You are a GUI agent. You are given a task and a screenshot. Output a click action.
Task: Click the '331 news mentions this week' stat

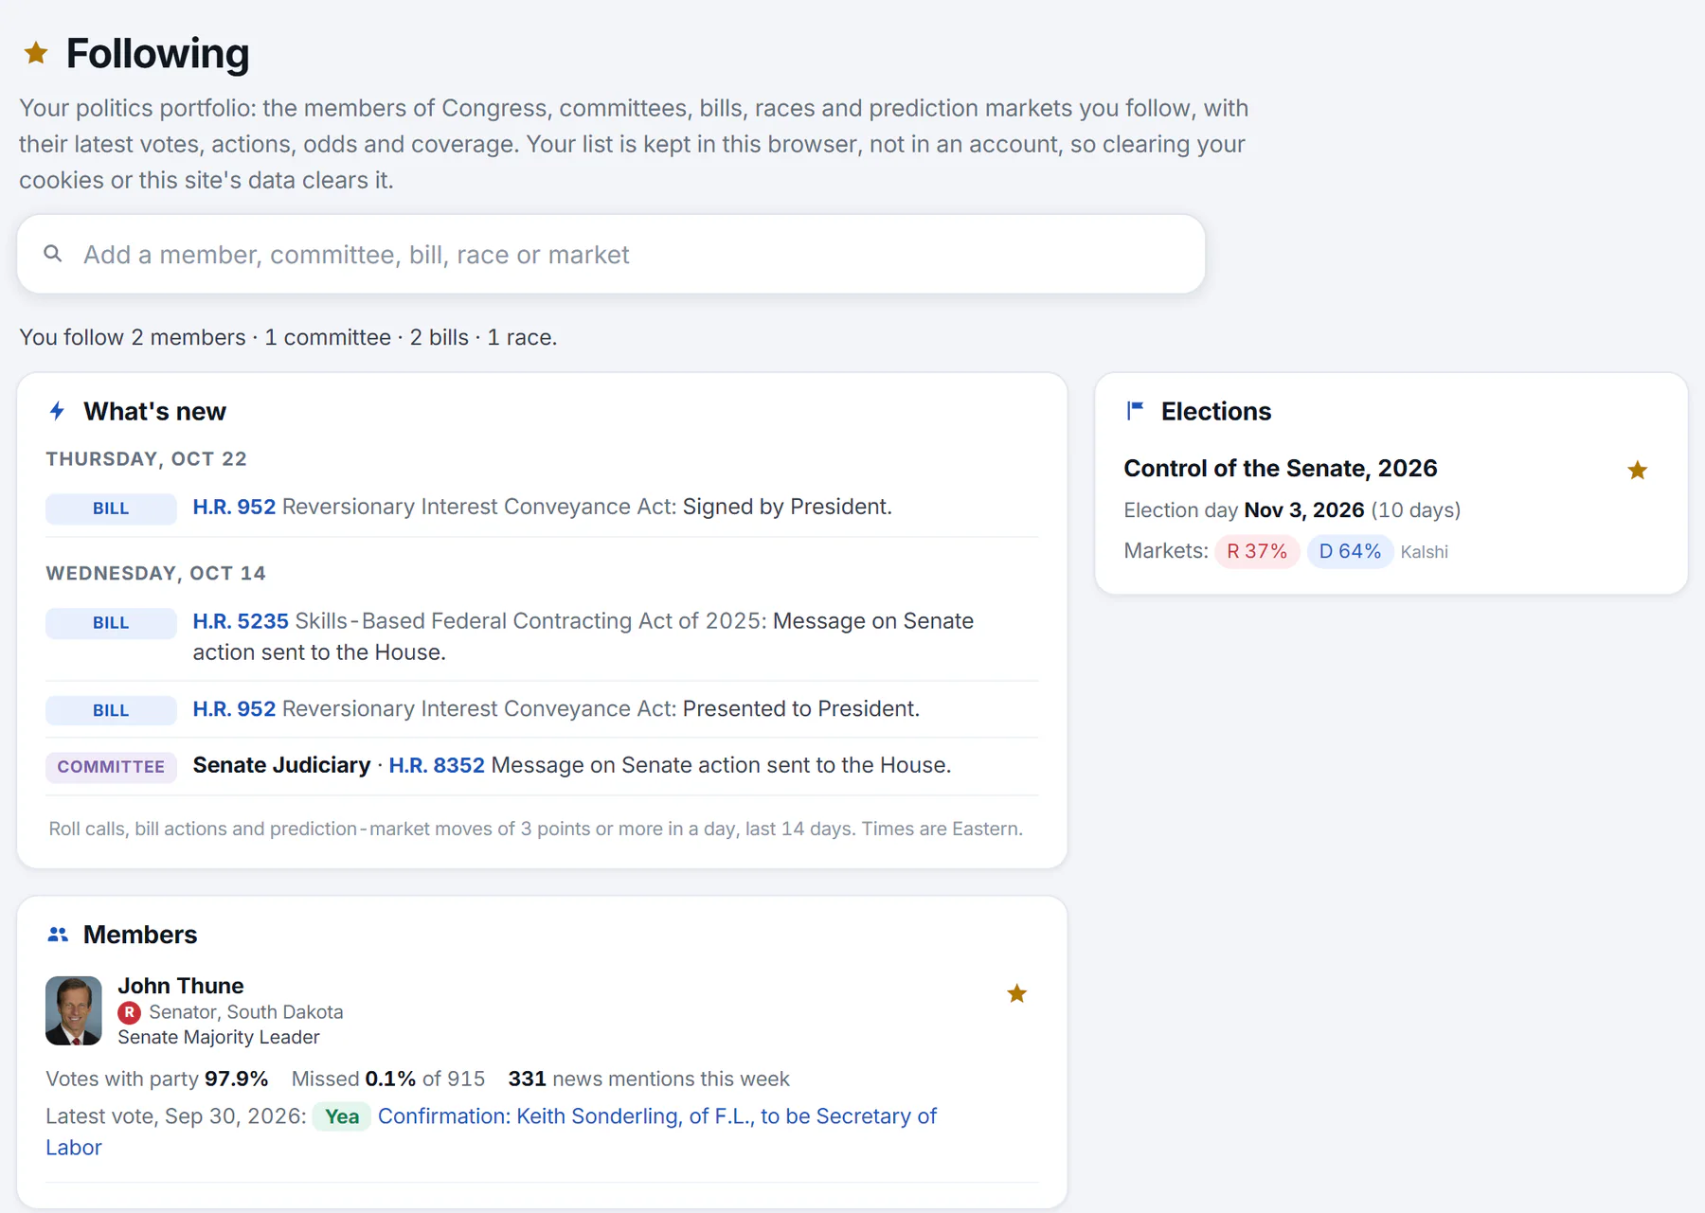click(x=648, y=1079)
